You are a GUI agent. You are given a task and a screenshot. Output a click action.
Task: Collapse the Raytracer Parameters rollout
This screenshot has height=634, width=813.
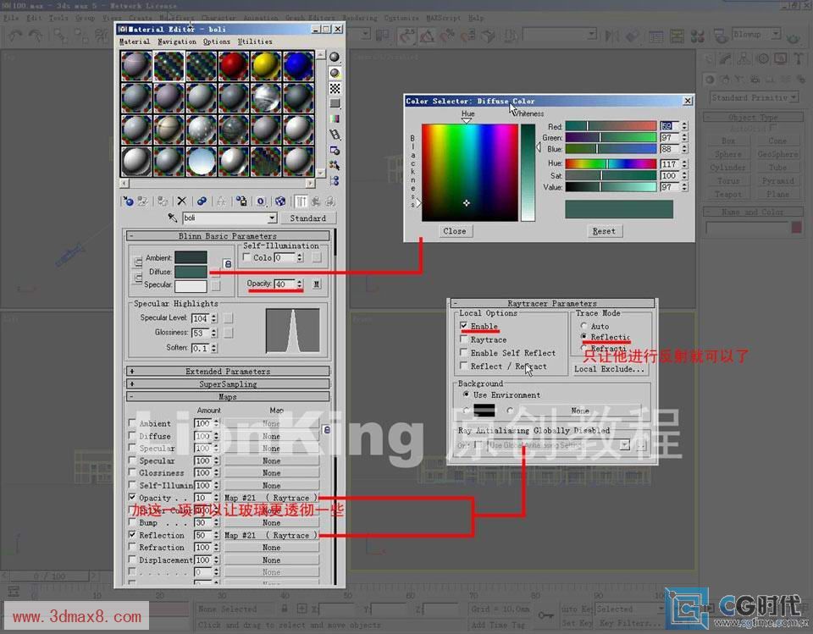point(551,303)
